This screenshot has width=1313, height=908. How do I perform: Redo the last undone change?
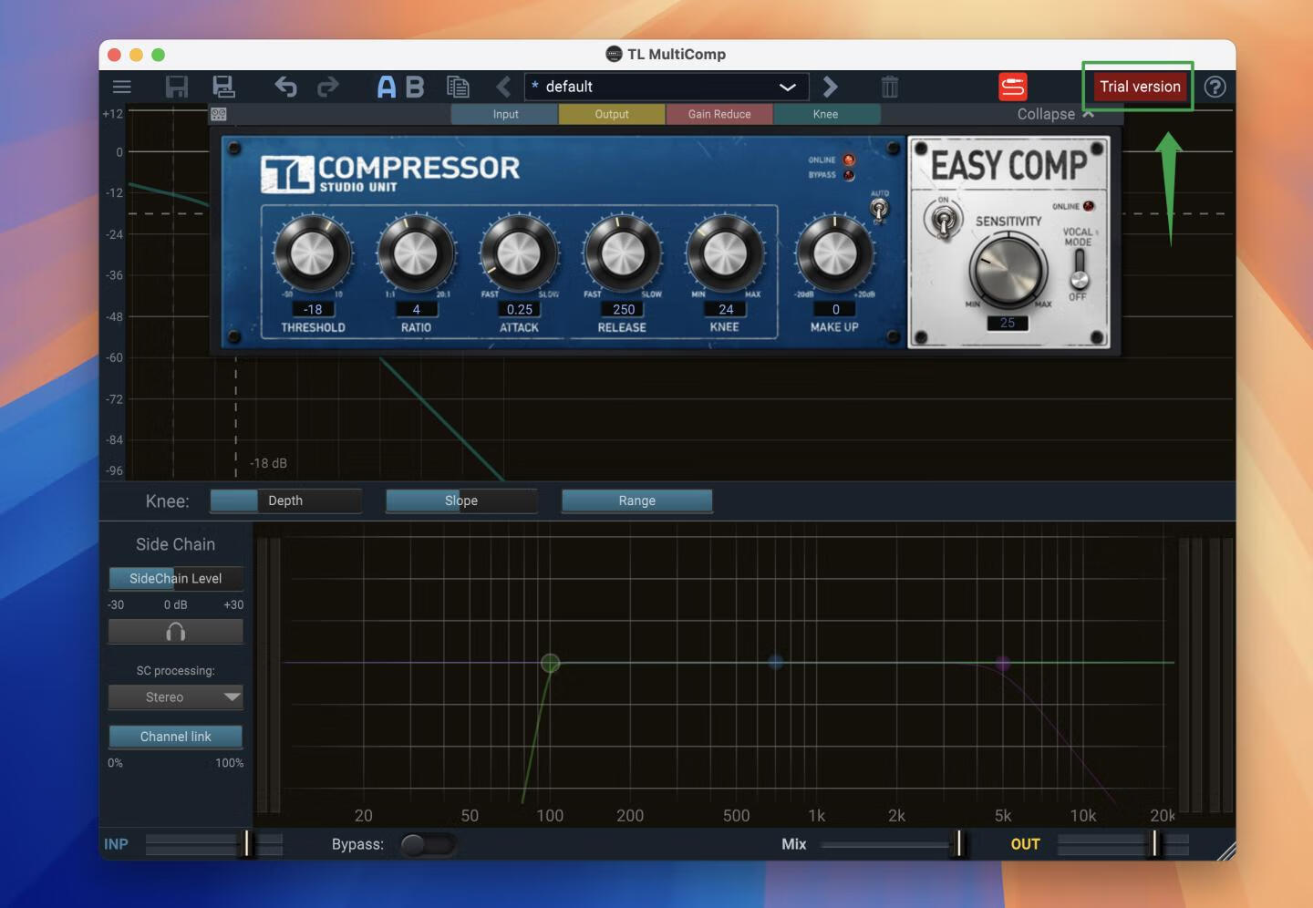[x=328, y=87]
